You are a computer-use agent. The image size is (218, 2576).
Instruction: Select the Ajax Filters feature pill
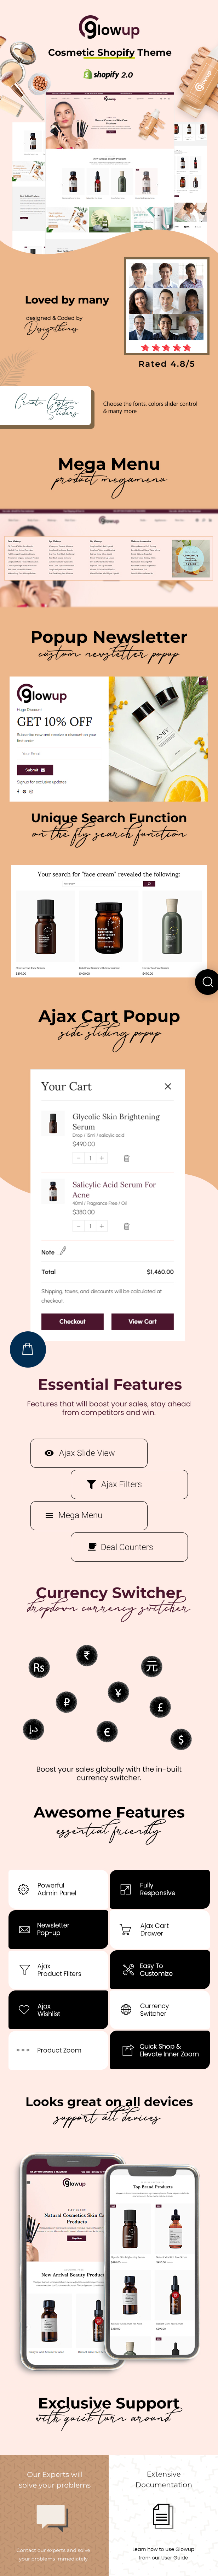(x=130, y=1484)
